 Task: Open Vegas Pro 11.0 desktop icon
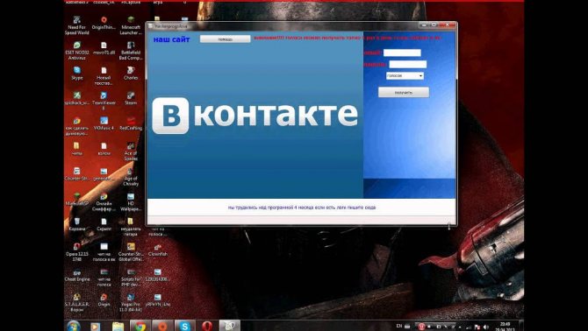click(131, 303)
